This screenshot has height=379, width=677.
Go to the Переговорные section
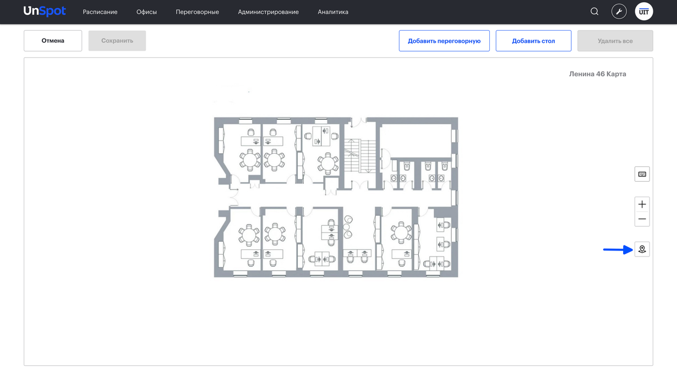pyautogui.click(x=198, y=12)
